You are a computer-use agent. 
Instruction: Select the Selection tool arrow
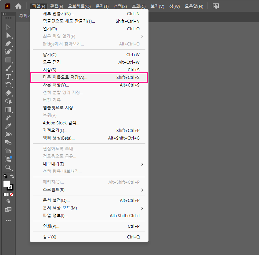tap(8, 27)
